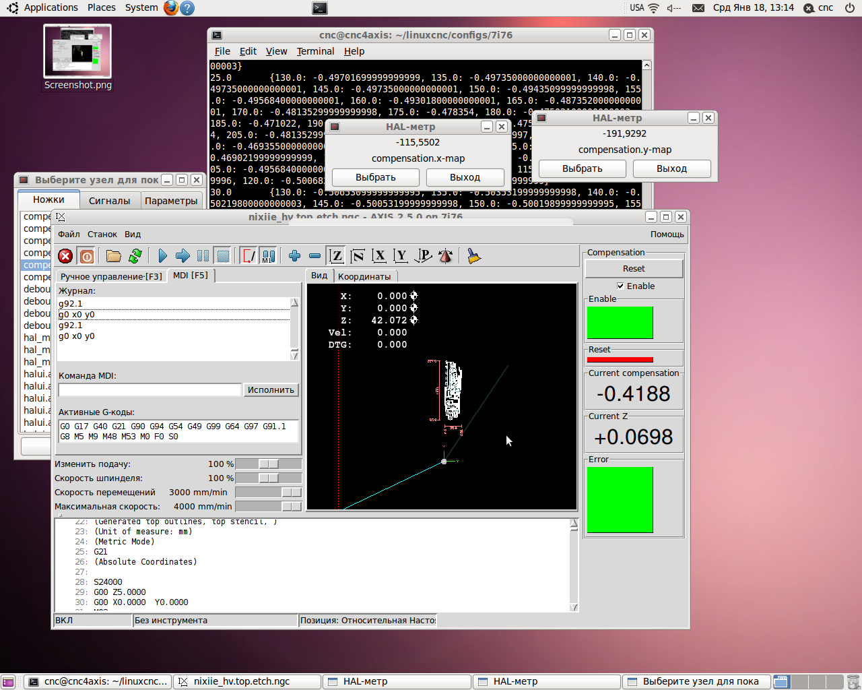Image resolution: width=862 pixels, height=690 pixels.
Task: Reload the current file
Action: 135,256
